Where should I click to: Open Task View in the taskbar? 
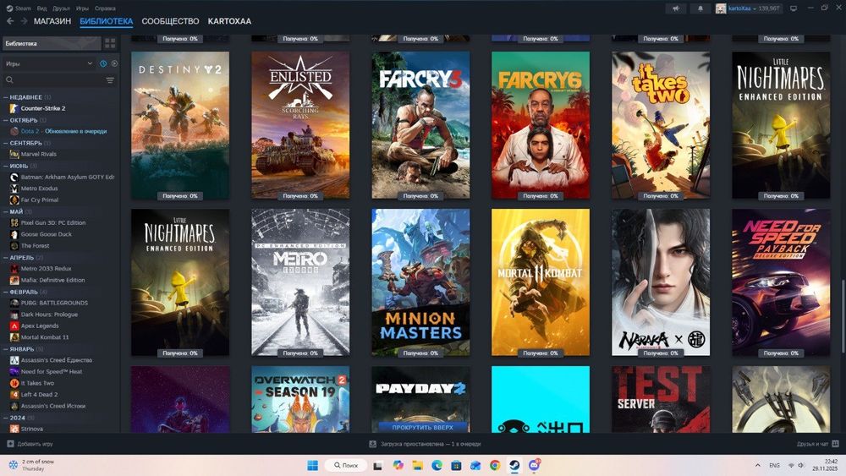click(378, 465)
